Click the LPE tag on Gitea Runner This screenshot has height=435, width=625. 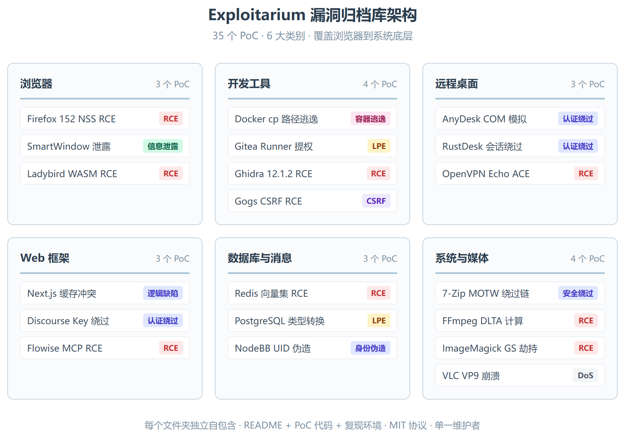click(379, 146)
